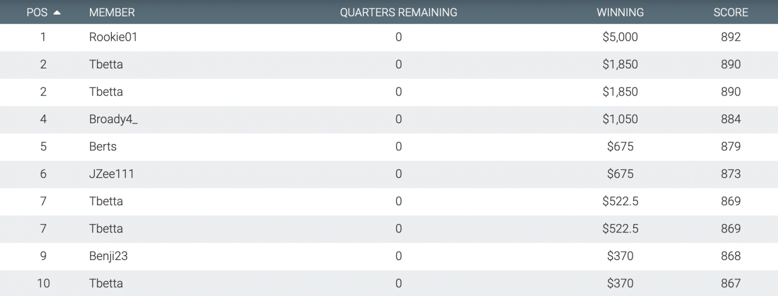Click the POS column header
Image resolution: width=778 pixels, height=296 pixels.
coord(37,13)
